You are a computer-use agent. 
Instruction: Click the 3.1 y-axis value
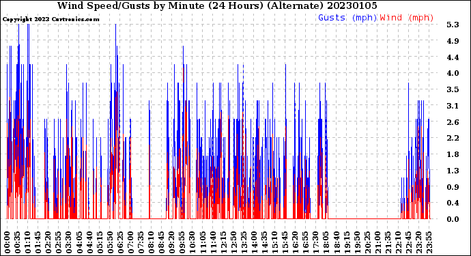tap(453, 106)
